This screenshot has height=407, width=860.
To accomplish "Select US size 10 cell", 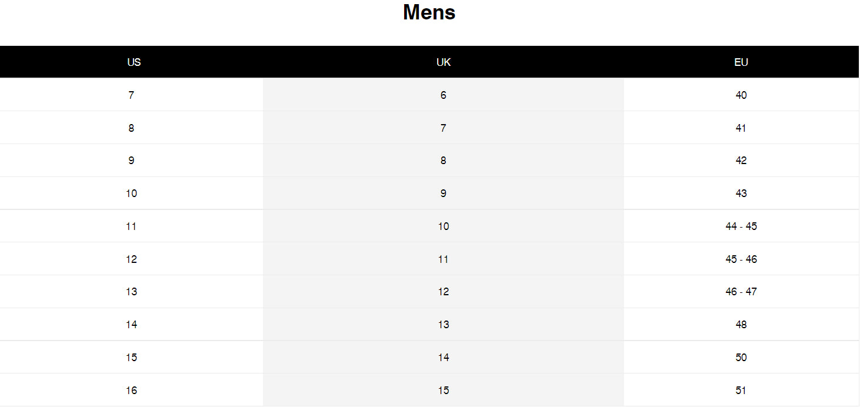I will 131,194.
